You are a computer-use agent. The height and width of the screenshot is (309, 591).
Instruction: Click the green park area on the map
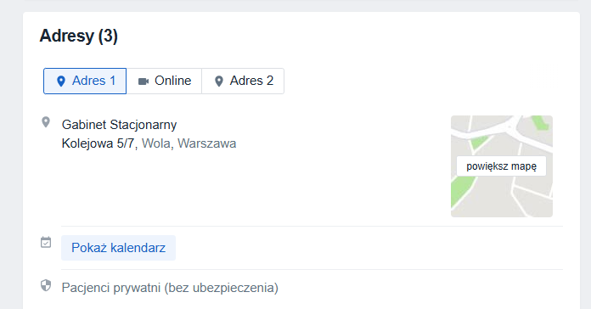(461, 190)
